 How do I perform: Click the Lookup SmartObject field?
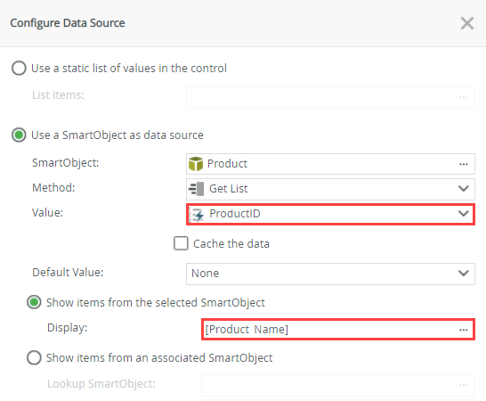pos(338,386)
